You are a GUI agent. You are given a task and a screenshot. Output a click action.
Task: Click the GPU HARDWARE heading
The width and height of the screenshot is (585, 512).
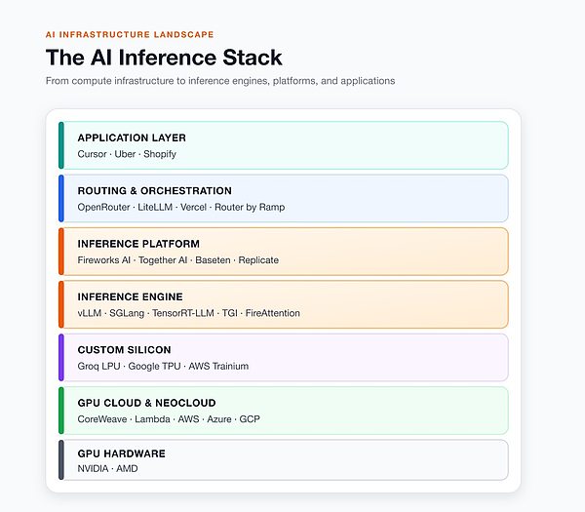(x=121, y=453)
